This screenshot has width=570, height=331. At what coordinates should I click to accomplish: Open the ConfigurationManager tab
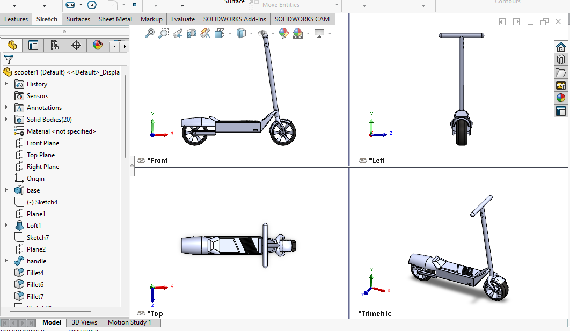tap(55, 45)
